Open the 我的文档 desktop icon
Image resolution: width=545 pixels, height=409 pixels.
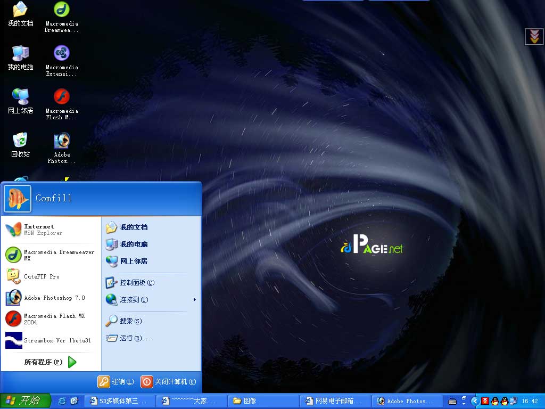coord(20,10)
